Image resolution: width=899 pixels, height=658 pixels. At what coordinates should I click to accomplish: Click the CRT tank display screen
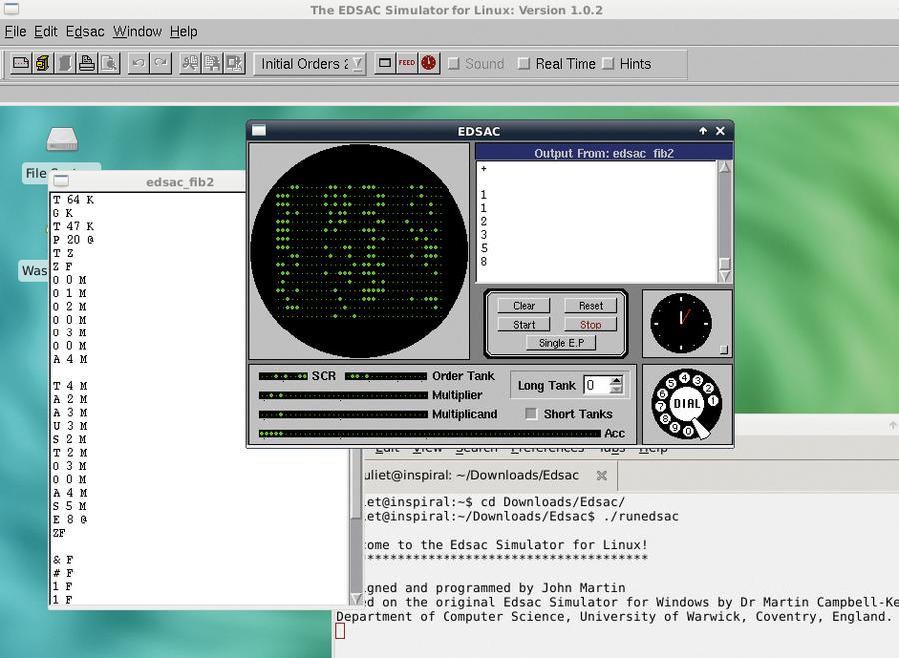click(x=360, y=251)
